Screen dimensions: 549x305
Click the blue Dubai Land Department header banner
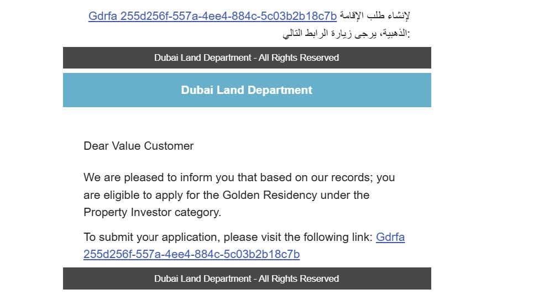tap(247, 90)
